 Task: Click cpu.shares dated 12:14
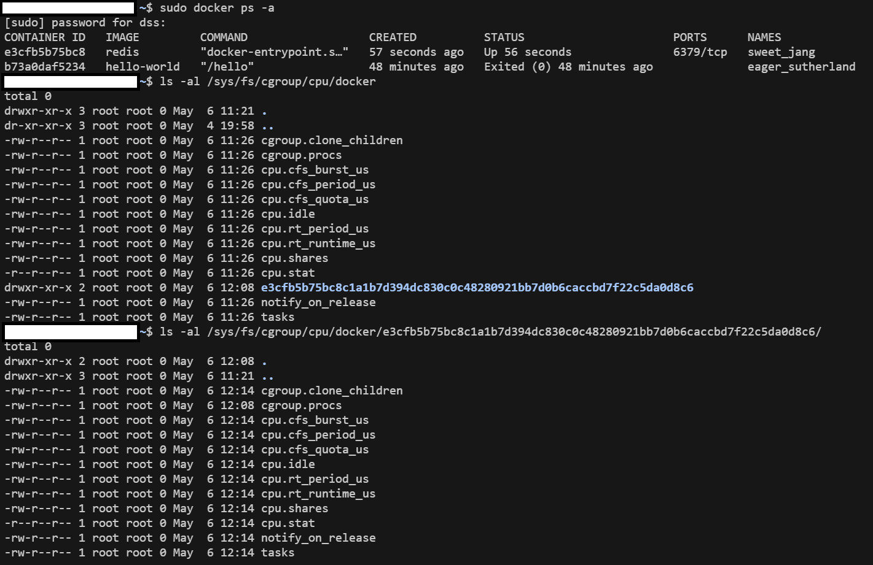click(x=295, y=509)
